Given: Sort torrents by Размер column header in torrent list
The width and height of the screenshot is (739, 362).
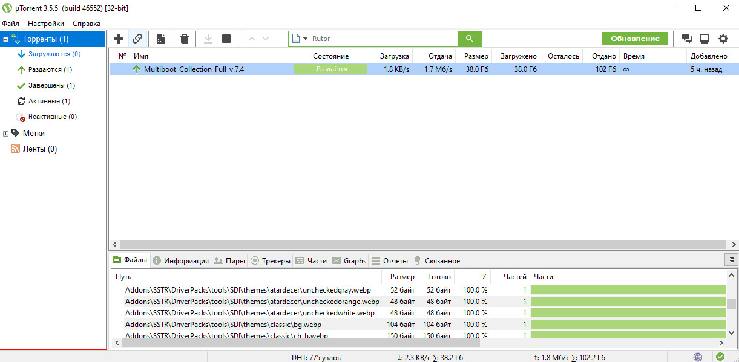Looking at the screenshot, I should 475,56.
